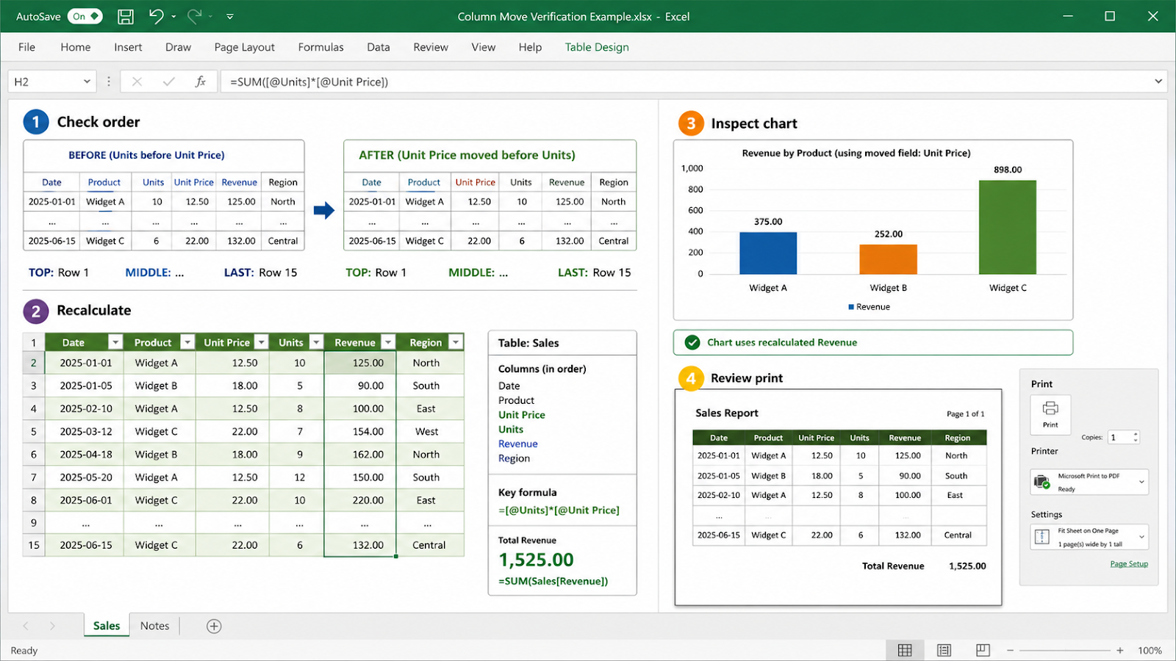Open the Date column filter dropdown
Image resolution: width=1176 pixels, height=661 pixels.
[x=115, y=342]
